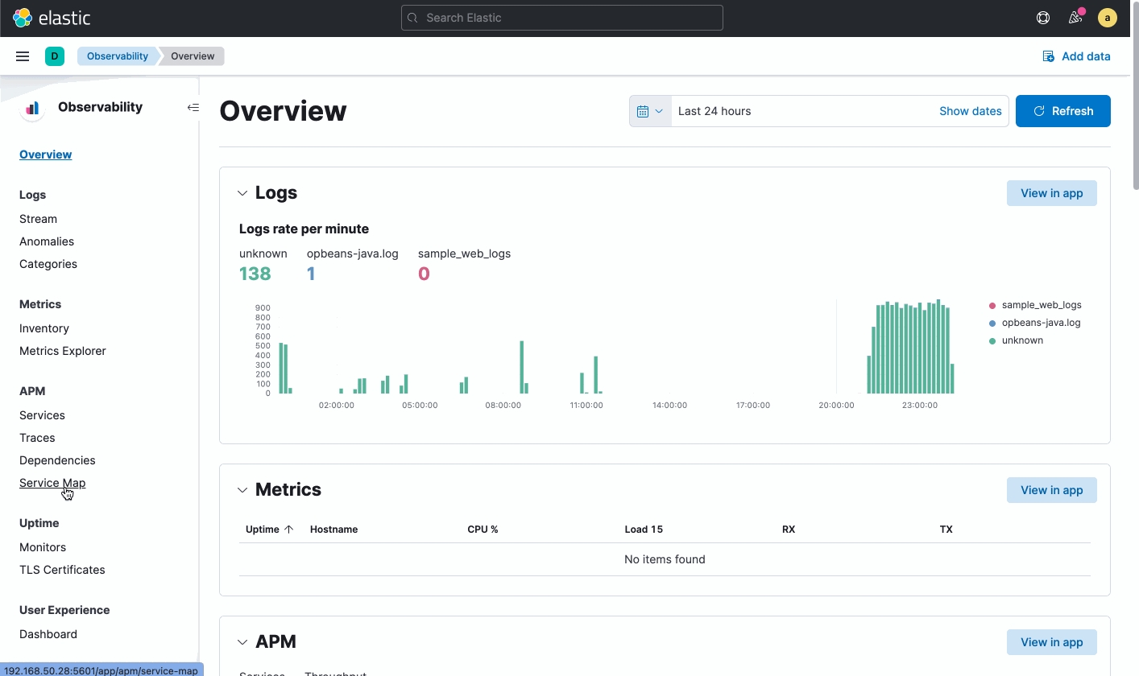1139x676 pixels.
Task: Open TLS Certificates
Action: tap(62, 570)
